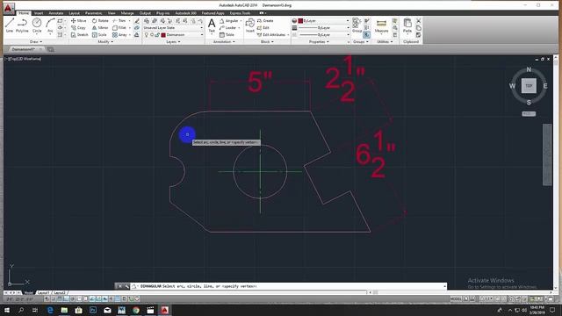
Task: Select the Circle tool
Action: click(x=37, y=25)
